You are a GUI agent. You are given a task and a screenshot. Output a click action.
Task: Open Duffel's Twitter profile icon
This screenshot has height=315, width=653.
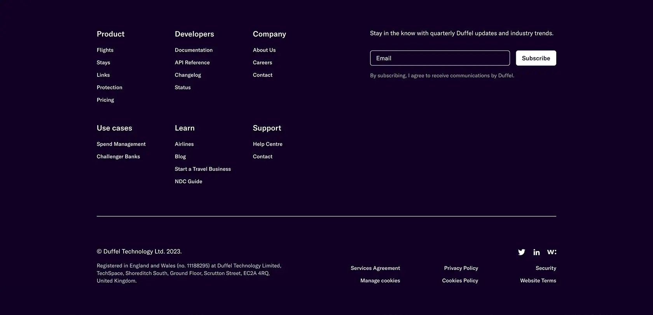(522, 252)
